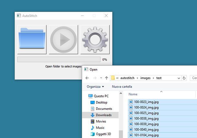Select file 100-0038_img.jpg

tap(162, 119)
